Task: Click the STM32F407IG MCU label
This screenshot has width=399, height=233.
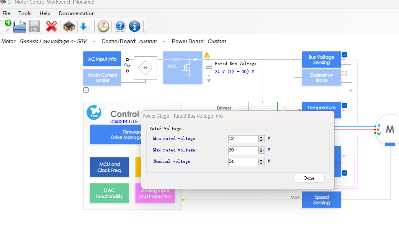Action: pyautogui.click(x=124, y=122)
